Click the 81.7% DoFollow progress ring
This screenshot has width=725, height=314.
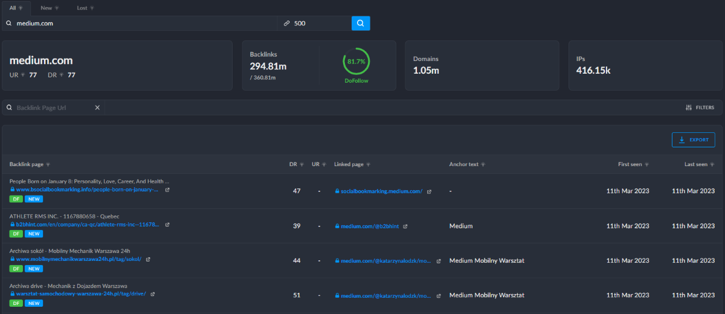point(356,62)
